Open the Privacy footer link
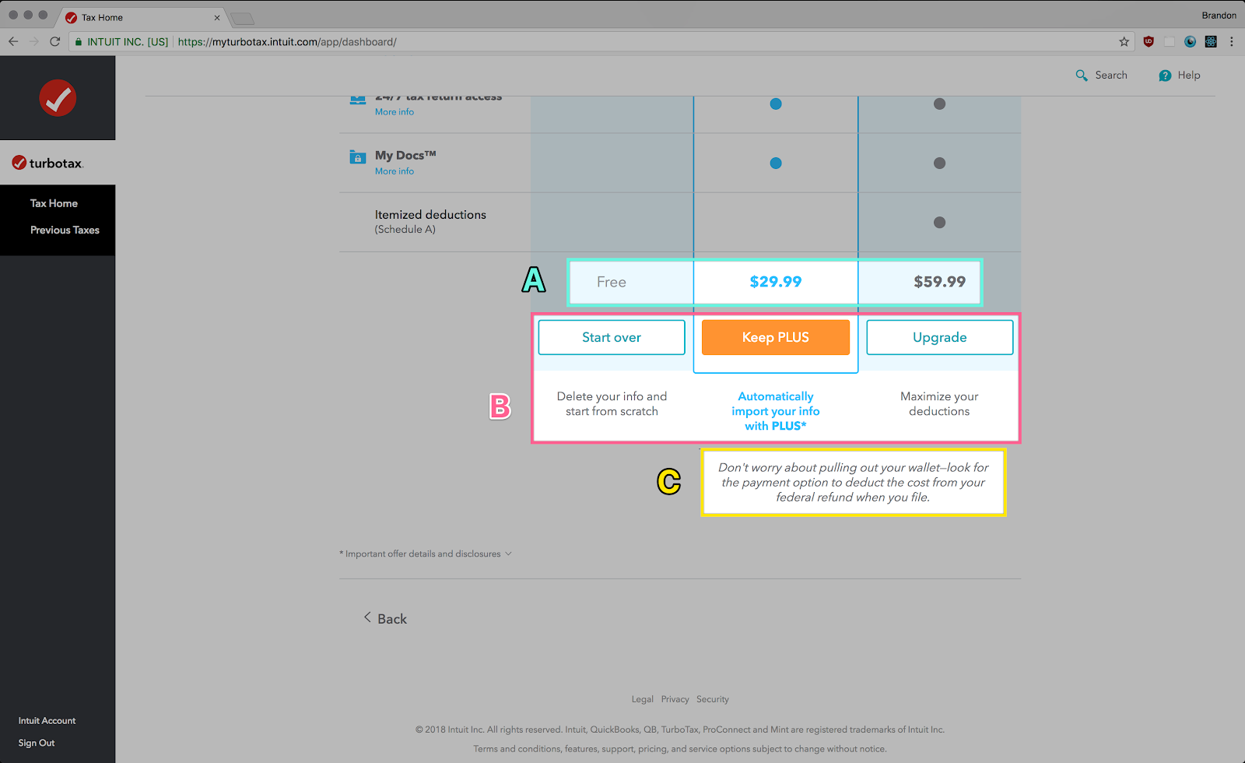The width and height of the screenshot is (1245, 763). click(x=675, y=699)
